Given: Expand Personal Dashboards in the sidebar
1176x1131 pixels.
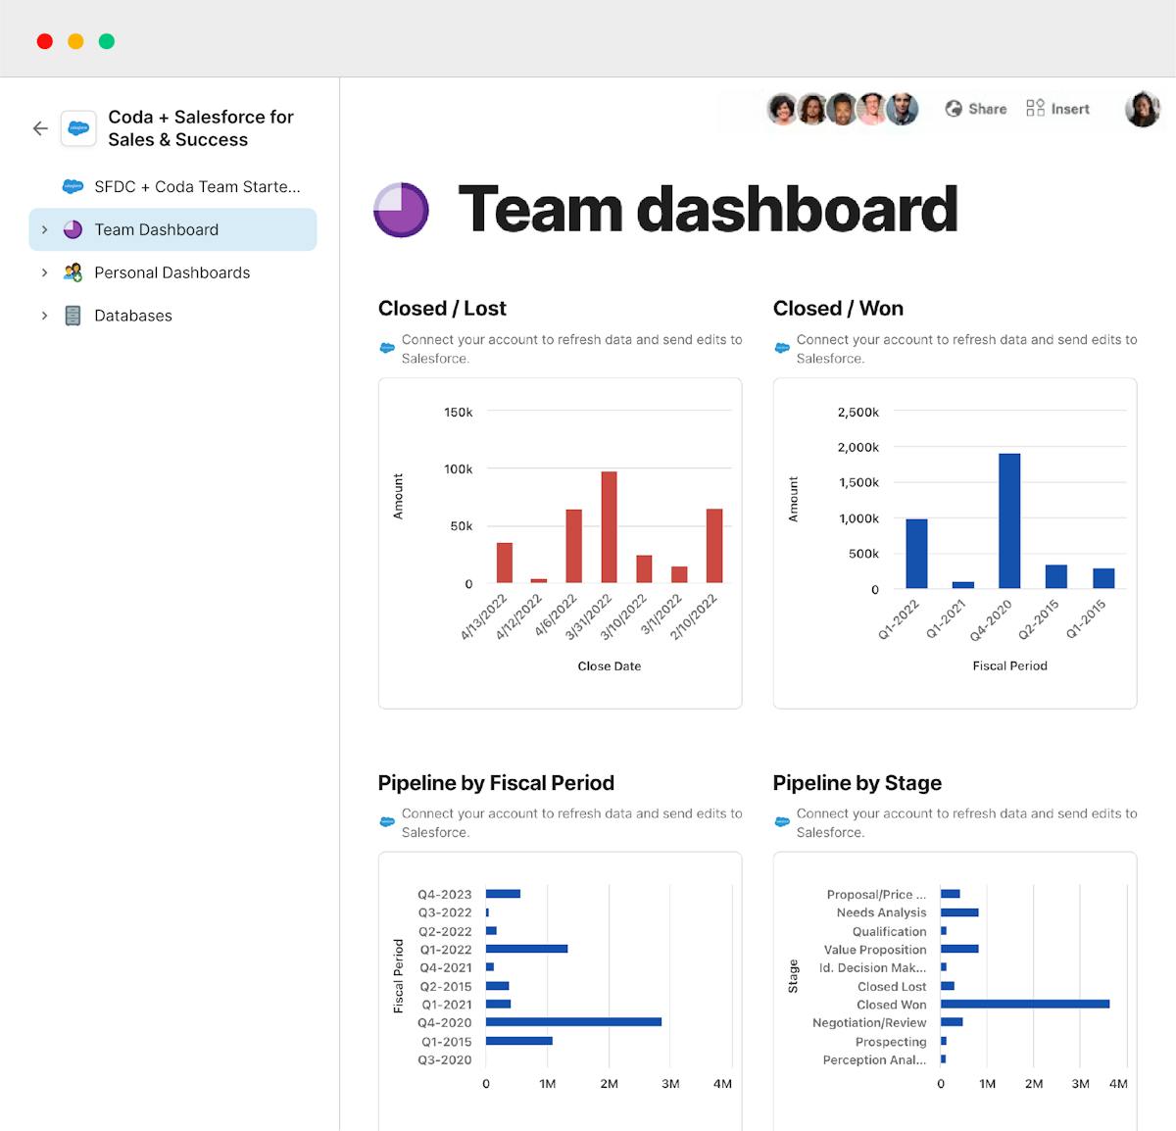Looking at the screenshot, I should point(44,272).
